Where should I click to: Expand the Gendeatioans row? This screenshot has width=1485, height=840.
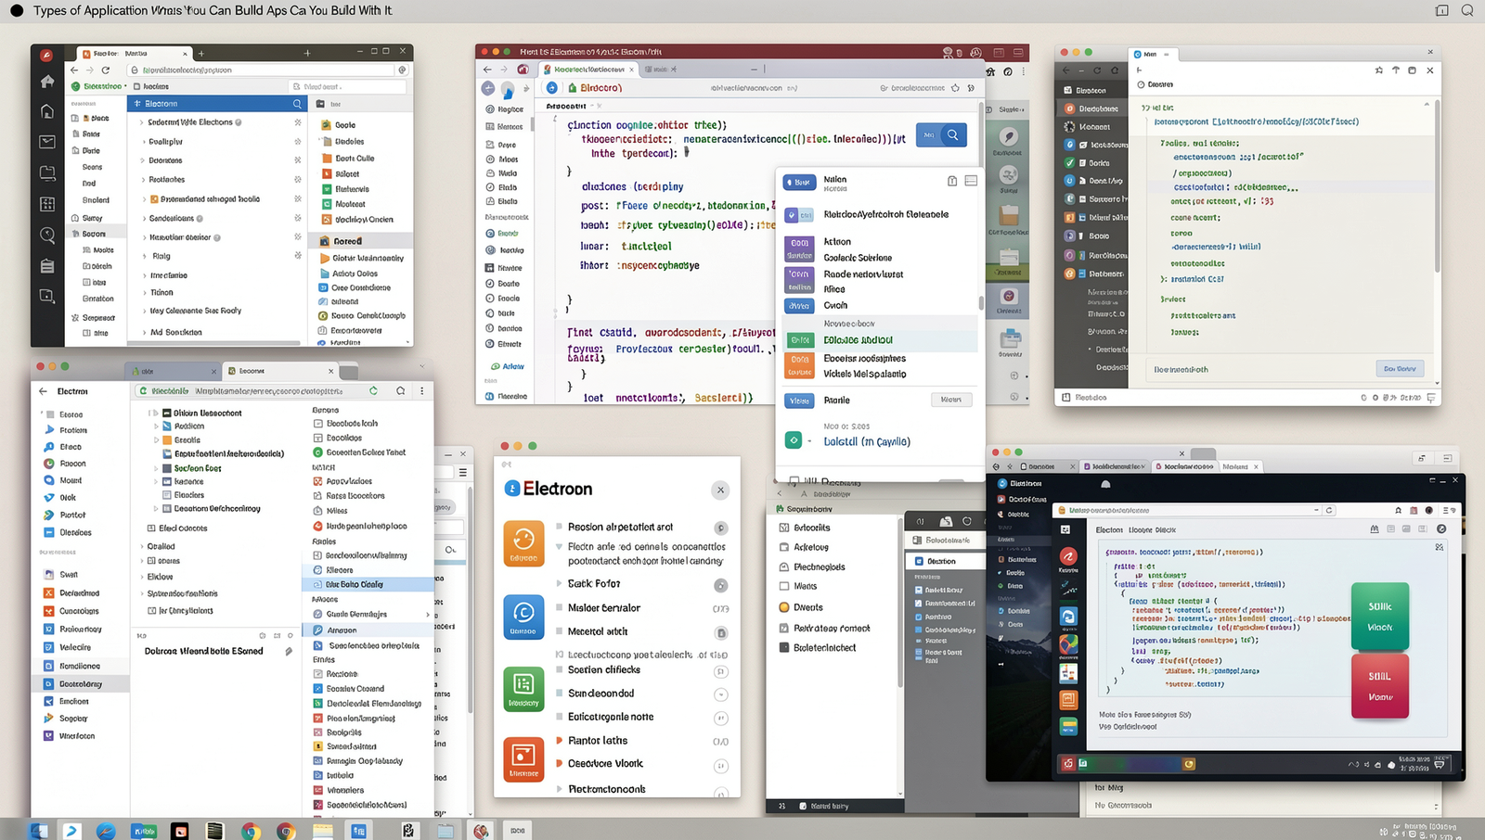click(144, 219)
